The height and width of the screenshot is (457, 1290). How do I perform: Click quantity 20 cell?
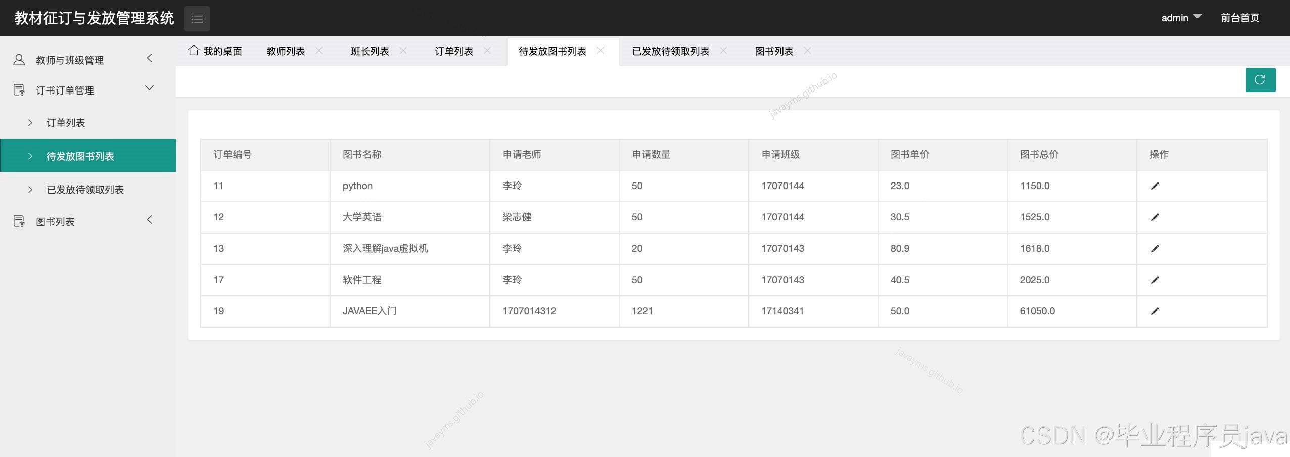(x=684, y=249)
